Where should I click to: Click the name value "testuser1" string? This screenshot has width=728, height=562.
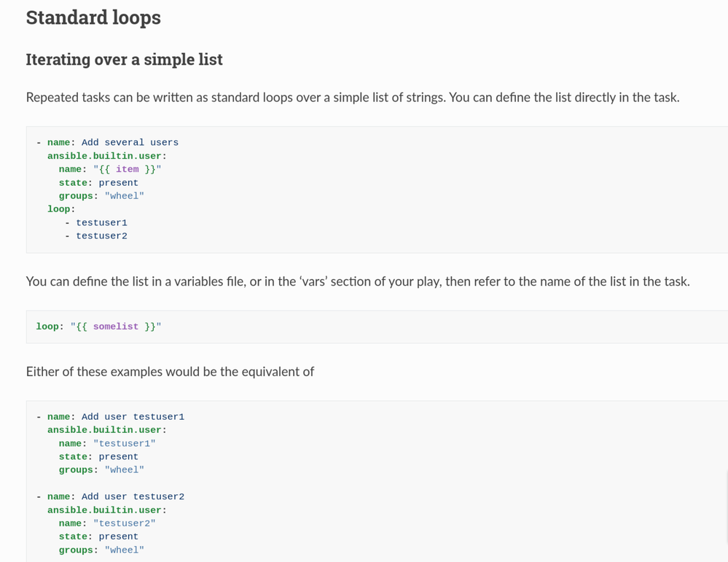click(124, 443)
